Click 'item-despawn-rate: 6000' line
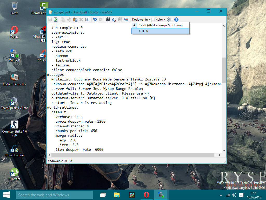This screenshot has width=266, height=200. [79, 150]
